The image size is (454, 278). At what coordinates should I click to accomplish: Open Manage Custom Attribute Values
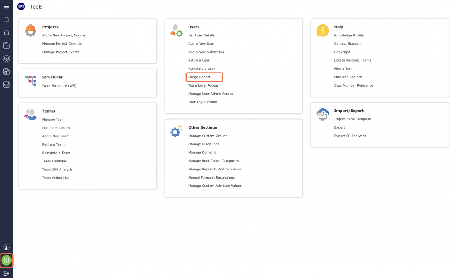(215, 186)
